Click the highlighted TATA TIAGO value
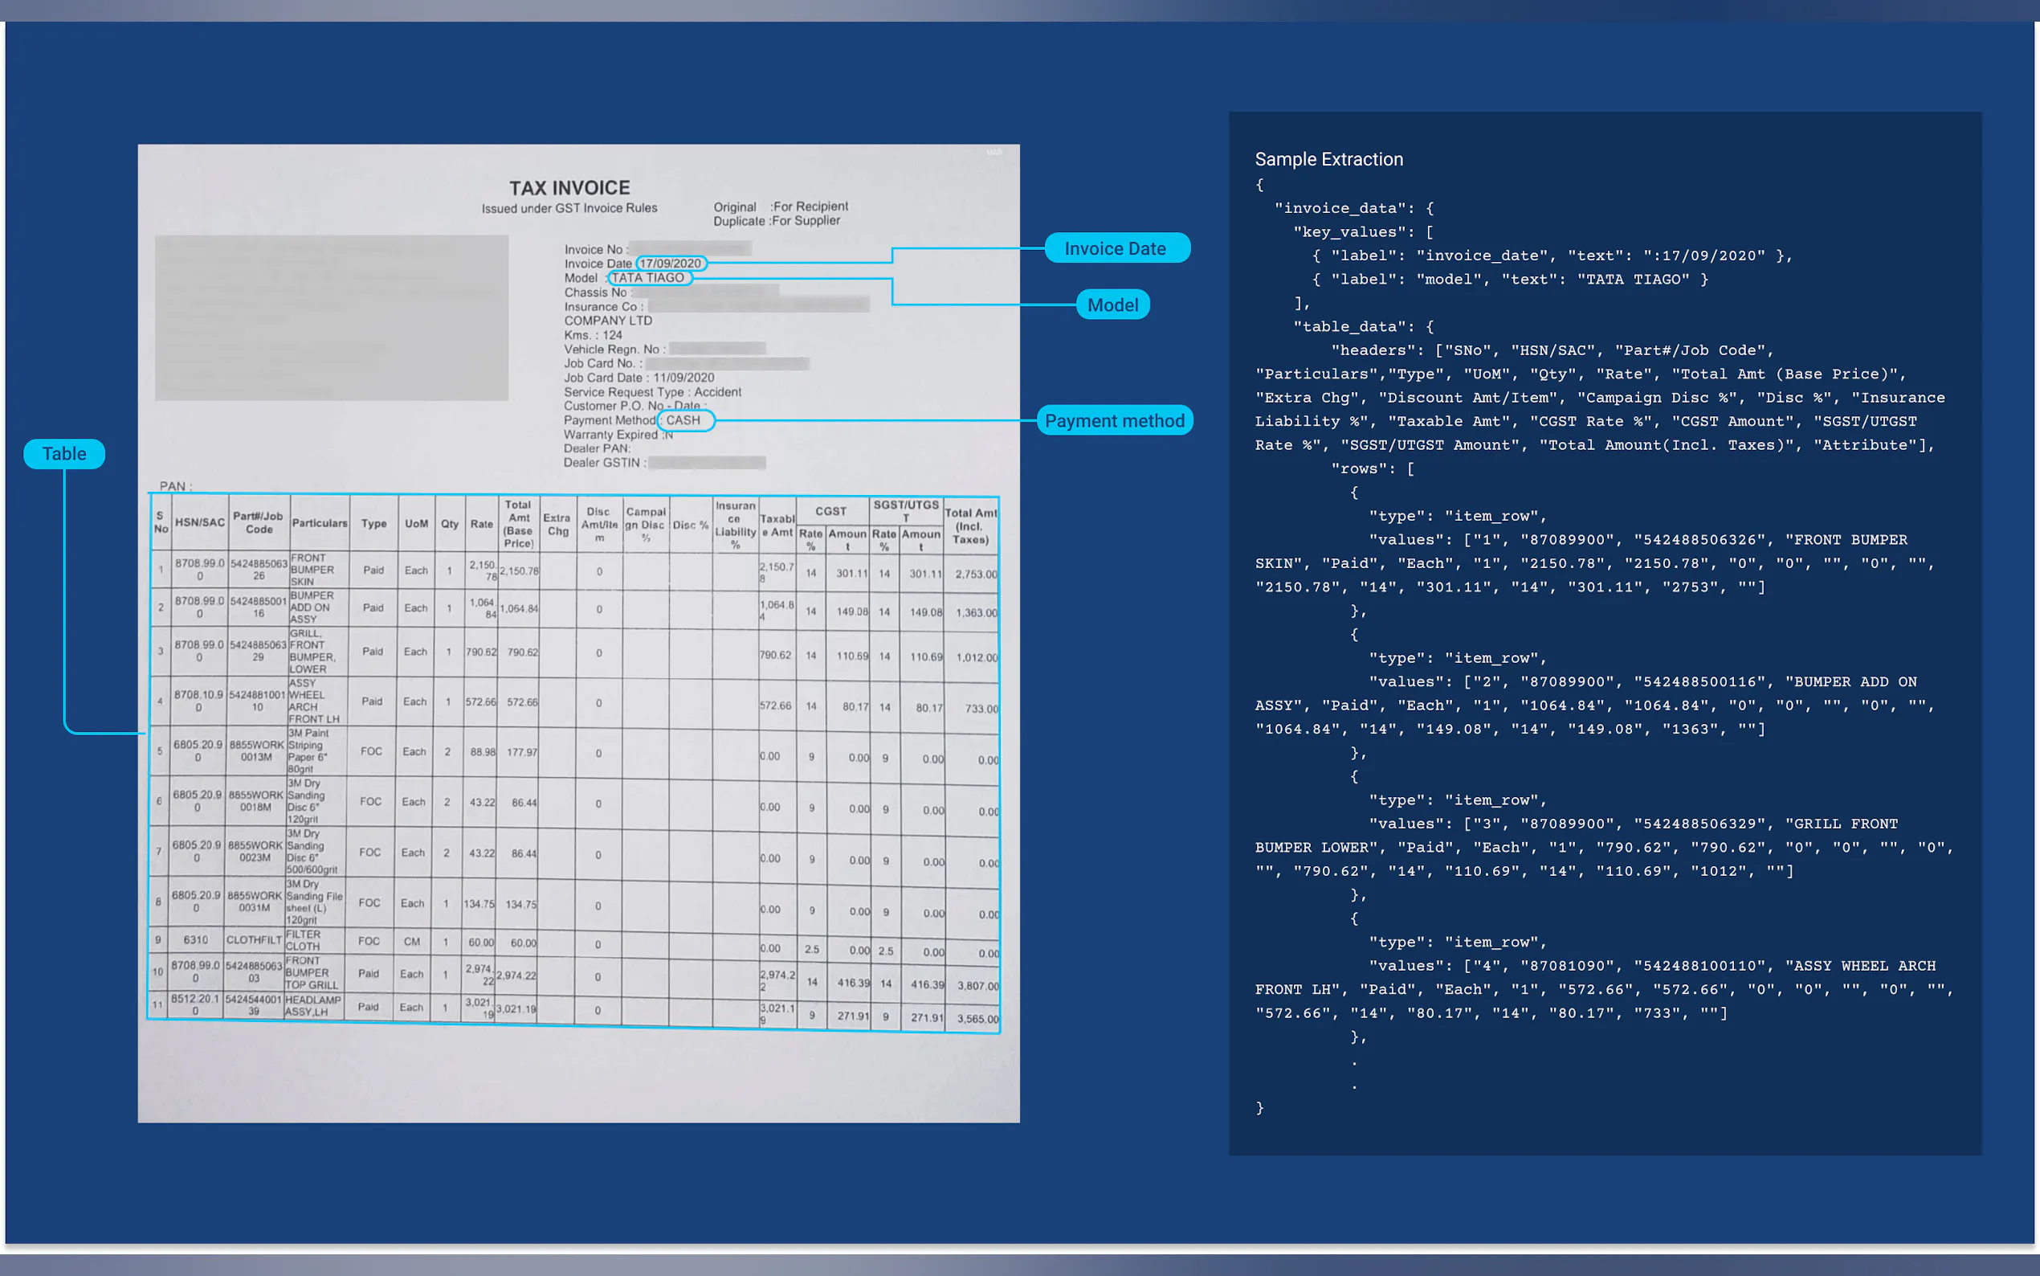 (x=647, y=278)
